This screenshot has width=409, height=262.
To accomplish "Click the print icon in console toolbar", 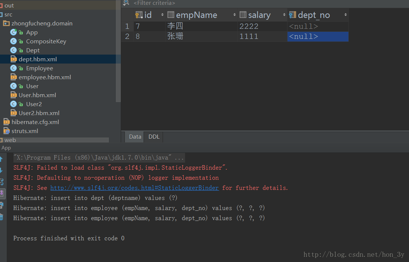I will point(1,205).
